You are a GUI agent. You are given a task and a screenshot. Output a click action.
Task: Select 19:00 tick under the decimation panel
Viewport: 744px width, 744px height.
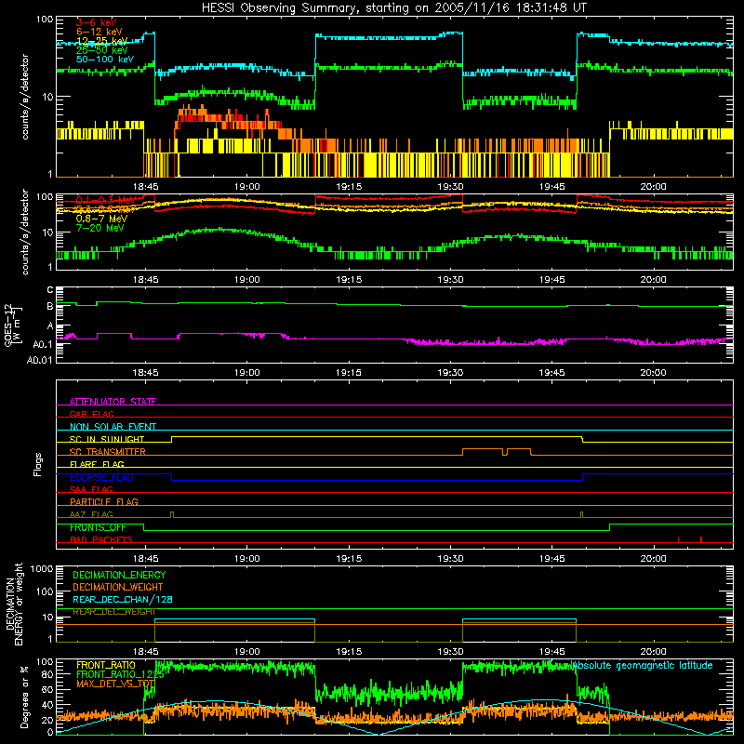point(246,652)
